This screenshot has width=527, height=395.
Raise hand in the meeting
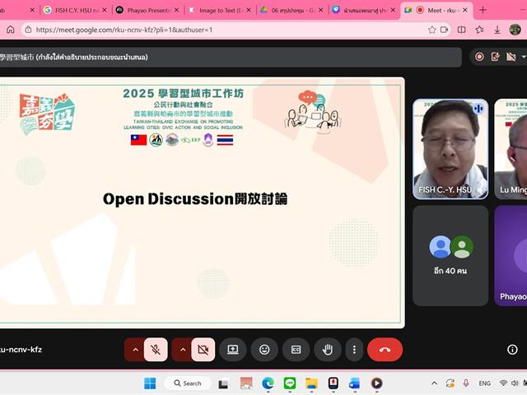point(327,350)
